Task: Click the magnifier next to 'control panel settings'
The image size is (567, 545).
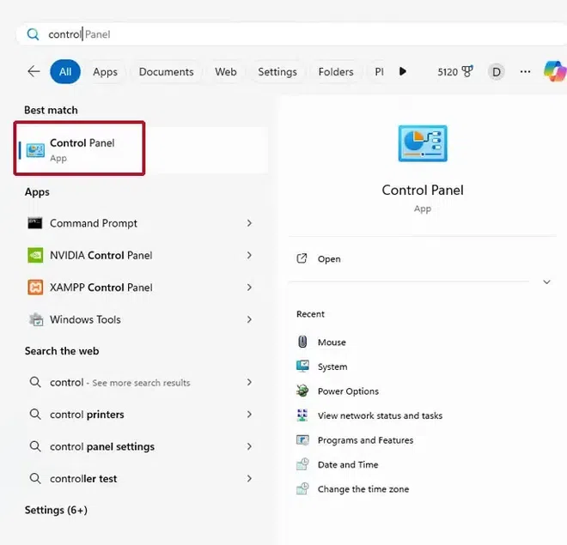Action: [35, 446]
